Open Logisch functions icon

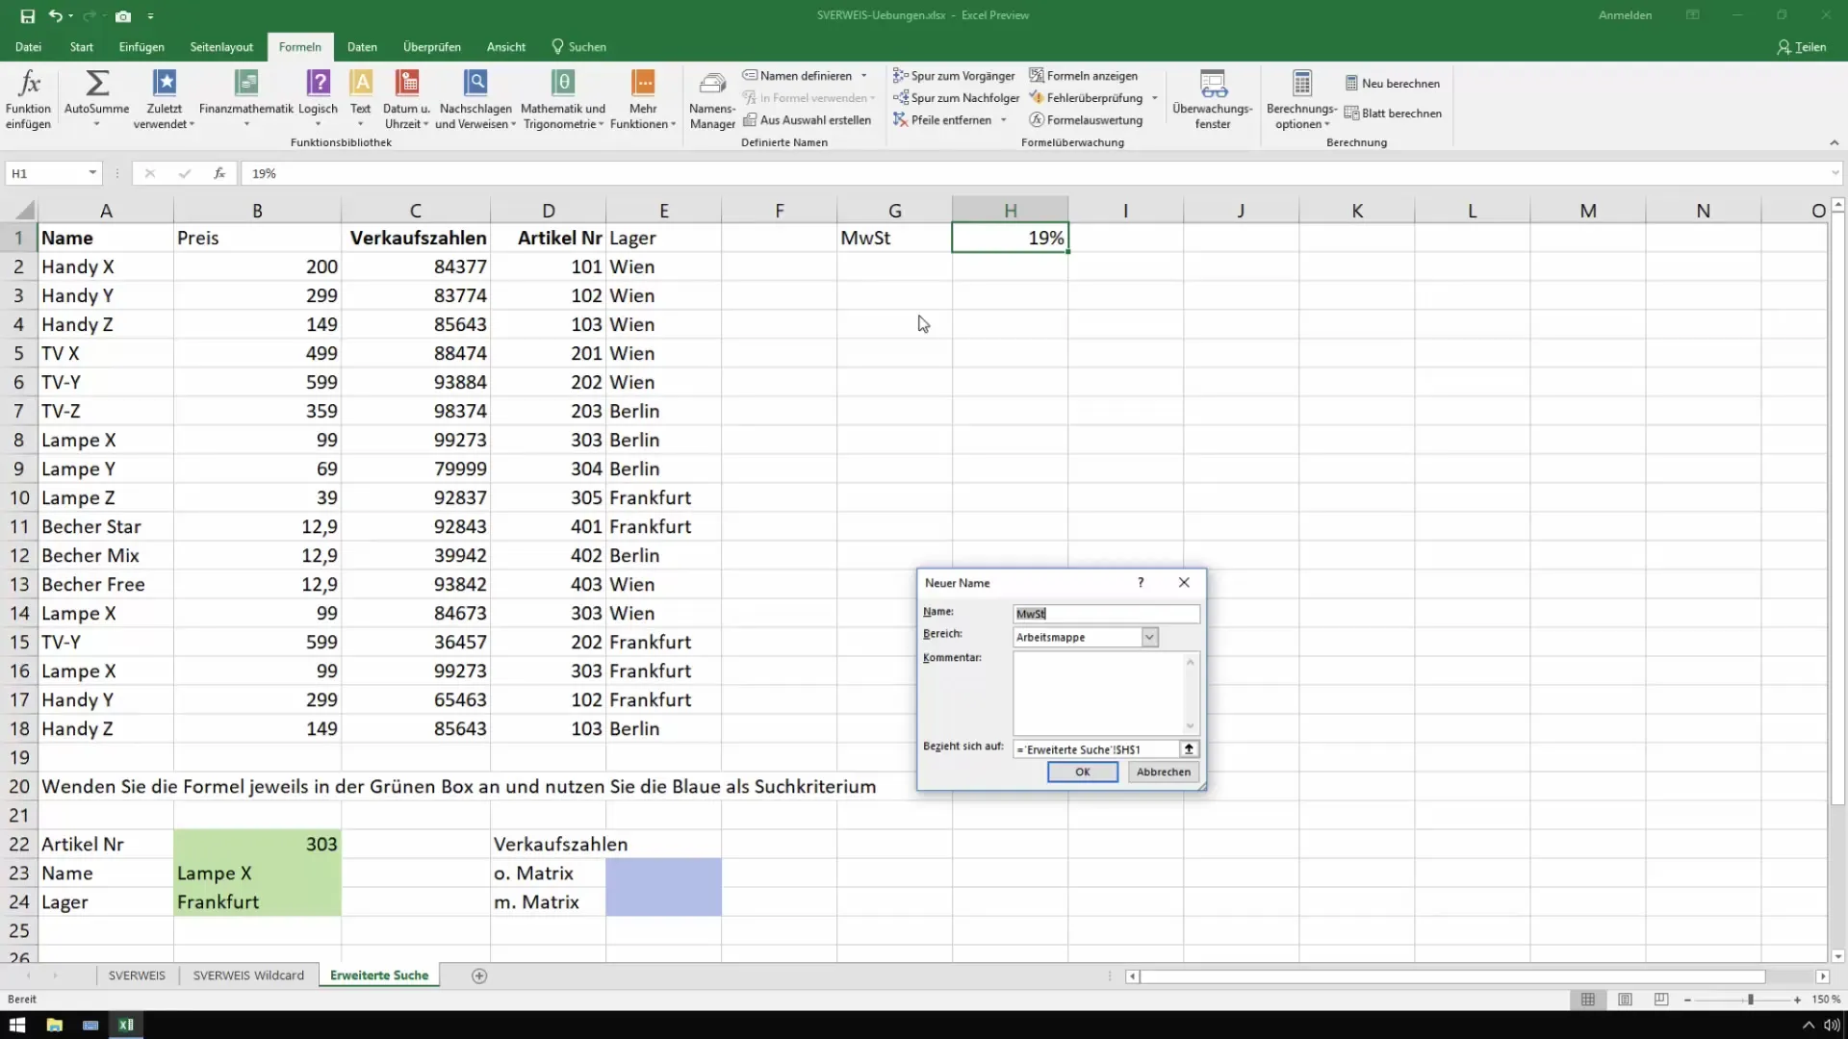click(x=318, y=99)
